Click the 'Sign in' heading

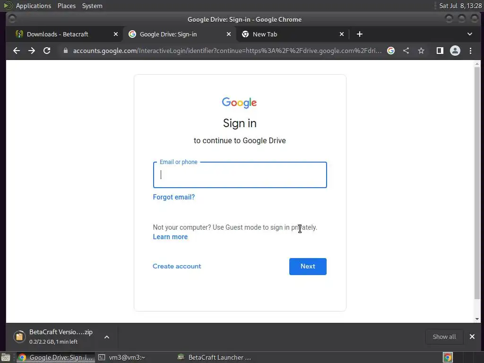point(240,123)
